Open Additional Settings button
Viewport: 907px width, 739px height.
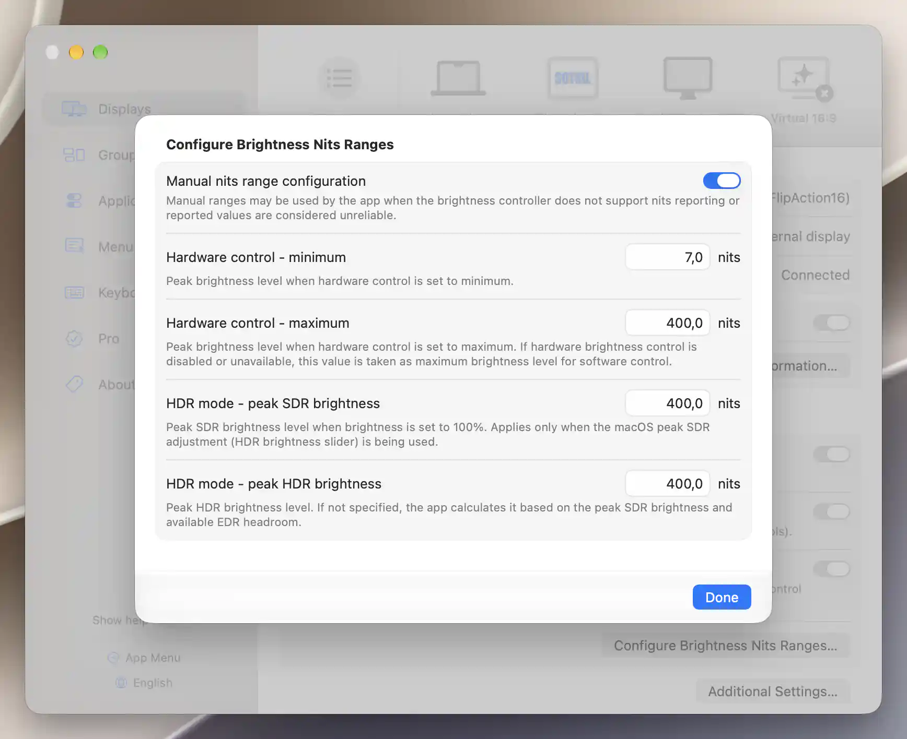click(773, 692)
